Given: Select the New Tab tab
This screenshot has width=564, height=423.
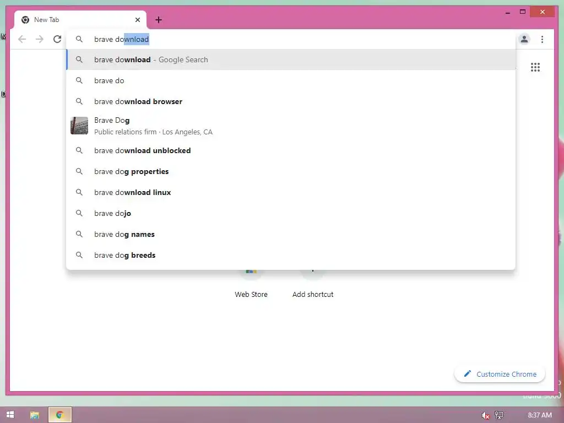Looking at the screenshot, I should click(x=80, y=20).
